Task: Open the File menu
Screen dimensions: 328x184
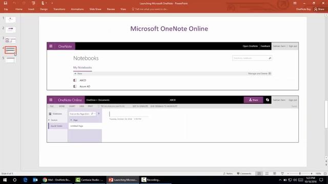Action: tap(6, 9)
